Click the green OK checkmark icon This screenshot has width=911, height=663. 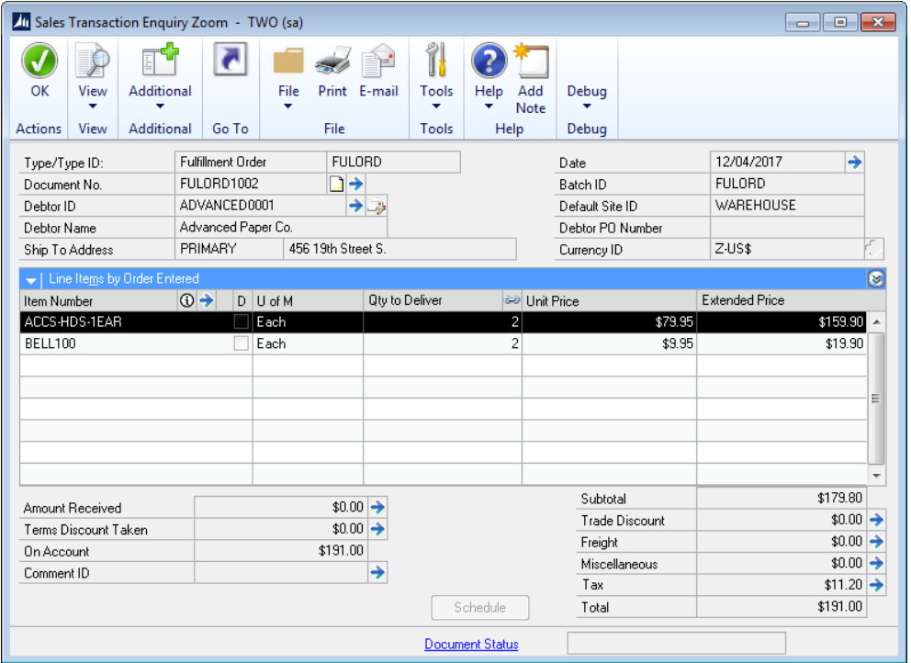pyautogui.click(x=39, y=62)
